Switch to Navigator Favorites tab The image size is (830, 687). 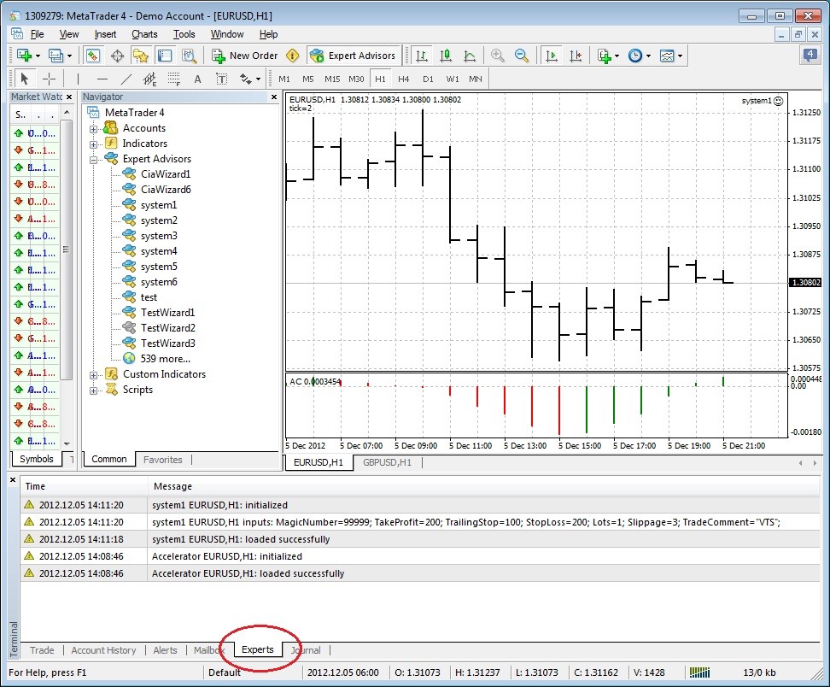[162, 460]
